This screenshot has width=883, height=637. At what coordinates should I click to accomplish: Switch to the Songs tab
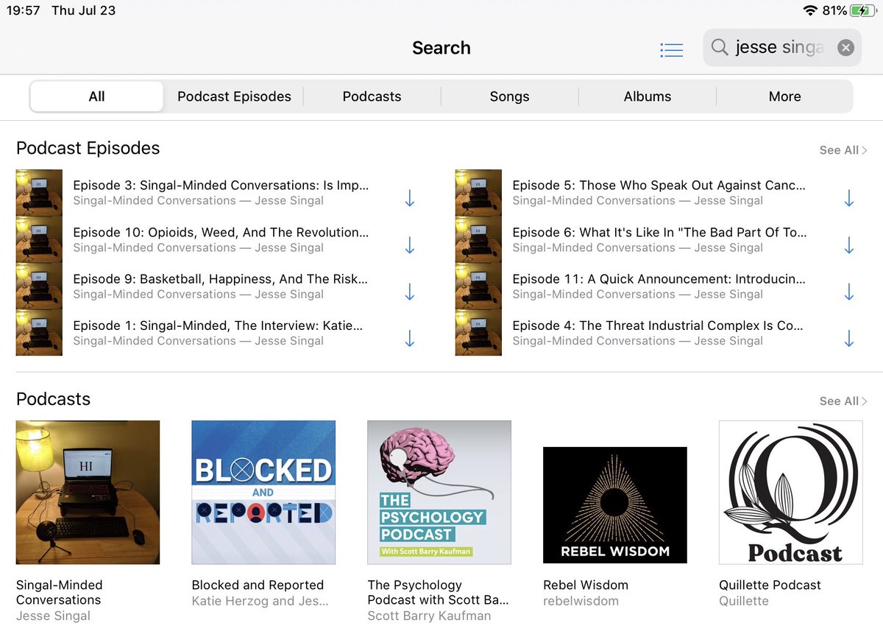pos(510,96)
